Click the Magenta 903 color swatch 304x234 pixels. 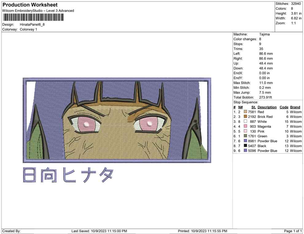pos(245,127)
